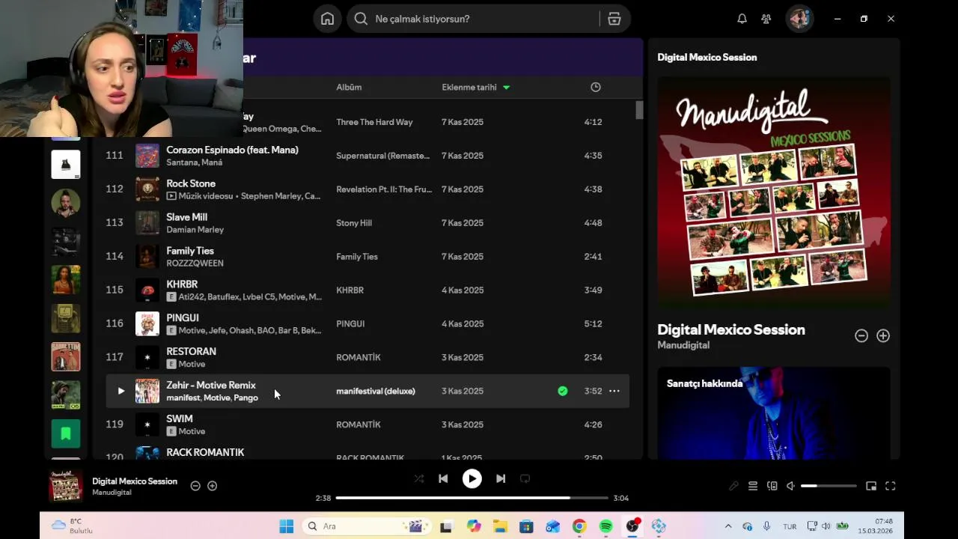
Task: Switch TUR keyboard language indicator
Action: 790,526
